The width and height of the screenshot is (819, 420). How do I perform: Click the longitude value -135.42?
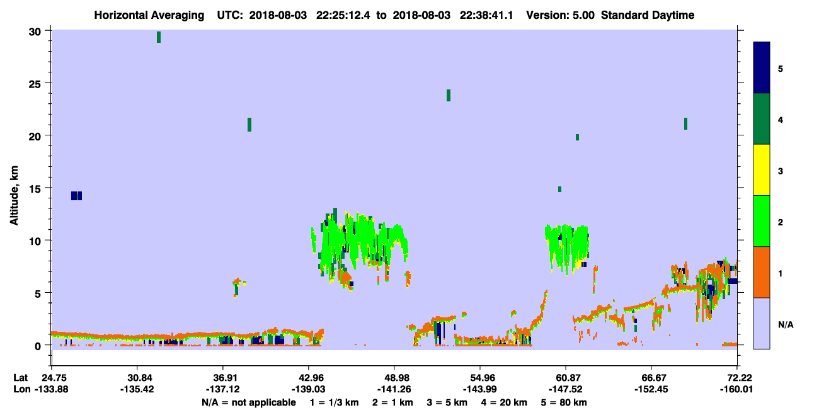pyautogui.click(x=137, y=390)
